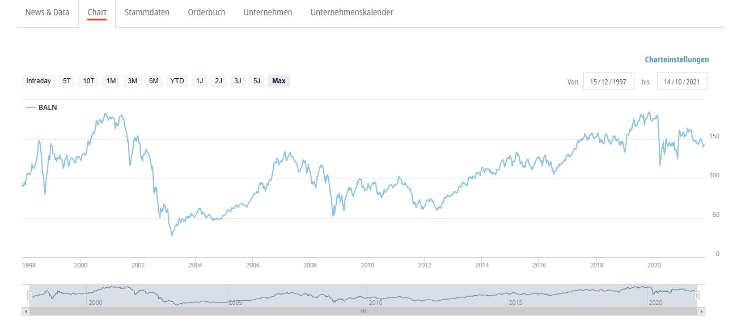Image resolution: width=737 pixels, height=328 pixels.
Task: Select the 10T time range button
Action: click(x=88, y=81)
